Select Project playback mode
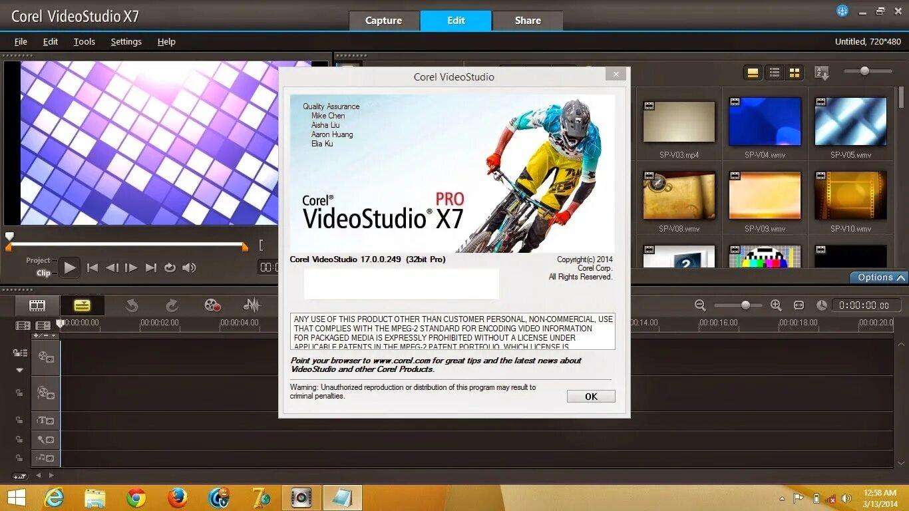The image size is (909, 511). (x=38, y=260)
